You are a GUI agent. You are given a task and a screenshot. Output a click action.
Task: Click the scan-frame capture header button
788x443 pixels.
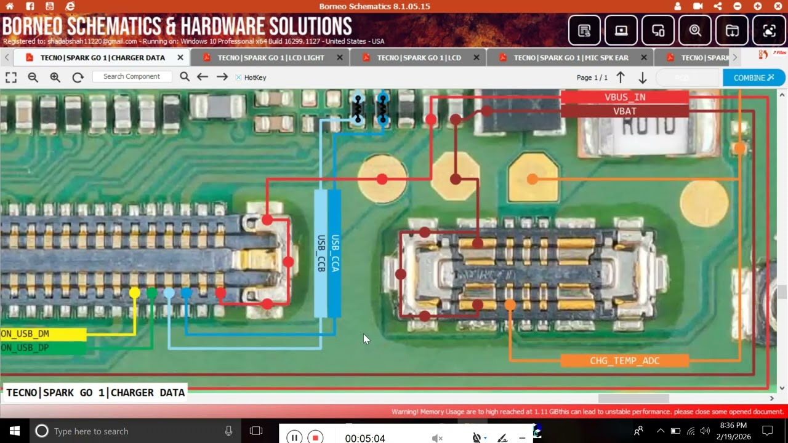pyautogui.click(x=769, y=30)
